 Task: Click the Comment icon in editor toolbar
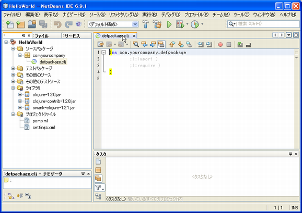[240, 44]
